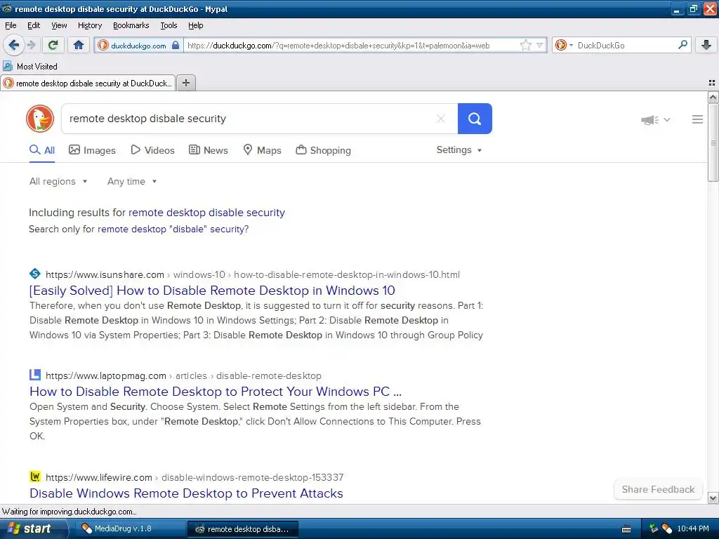
Task: Click the laptopmag favicon icon
Action: 35,375
